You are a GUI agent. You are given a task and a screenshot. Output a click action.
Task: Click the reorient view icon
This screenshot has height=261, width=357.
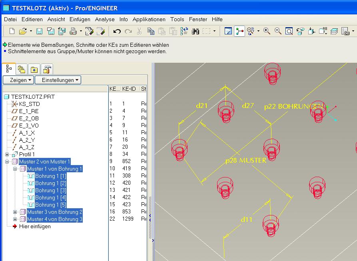coord(300,31)
